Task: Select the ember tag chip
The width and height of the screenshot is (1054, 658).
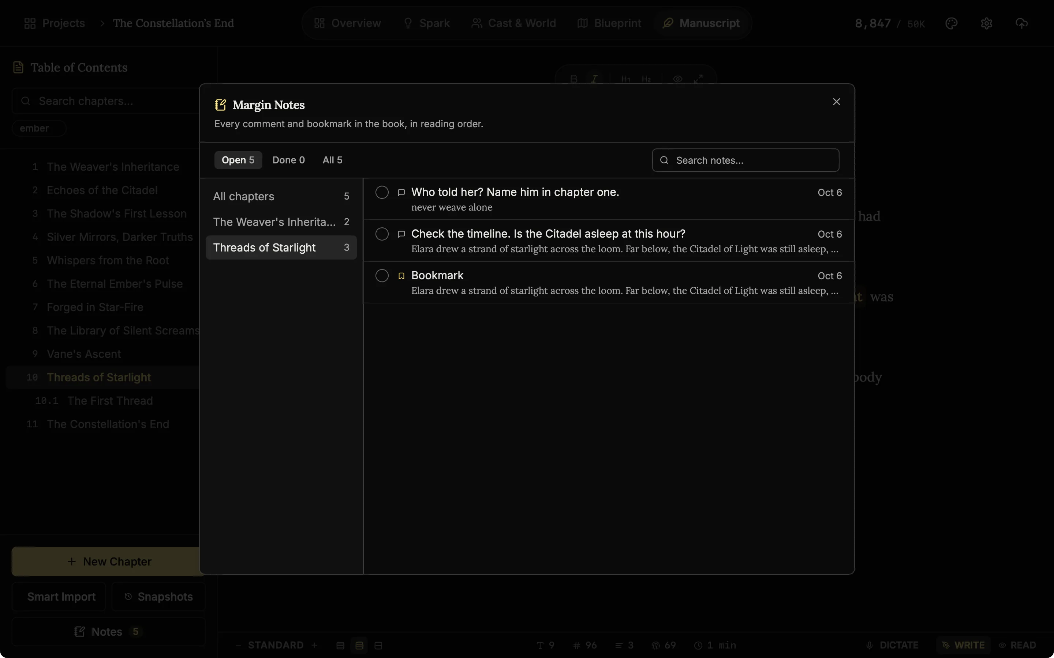Action: 39,128
